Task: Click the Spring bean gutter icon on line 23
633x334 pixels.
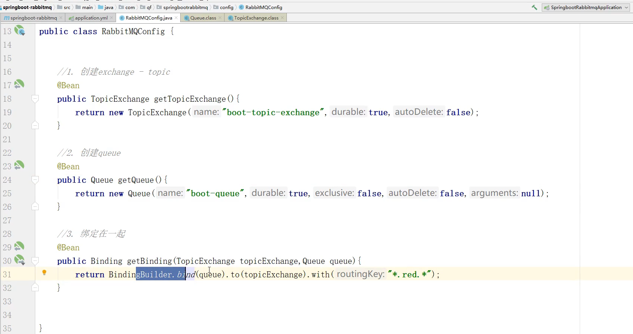Action: pyautogui.click(x=19, y=165)
